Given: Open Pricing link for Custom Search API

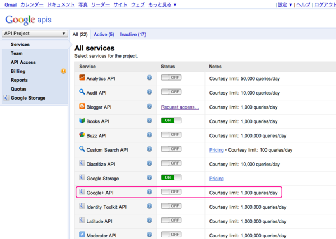Looking at the screenshot, I should (x=216, y=150).
